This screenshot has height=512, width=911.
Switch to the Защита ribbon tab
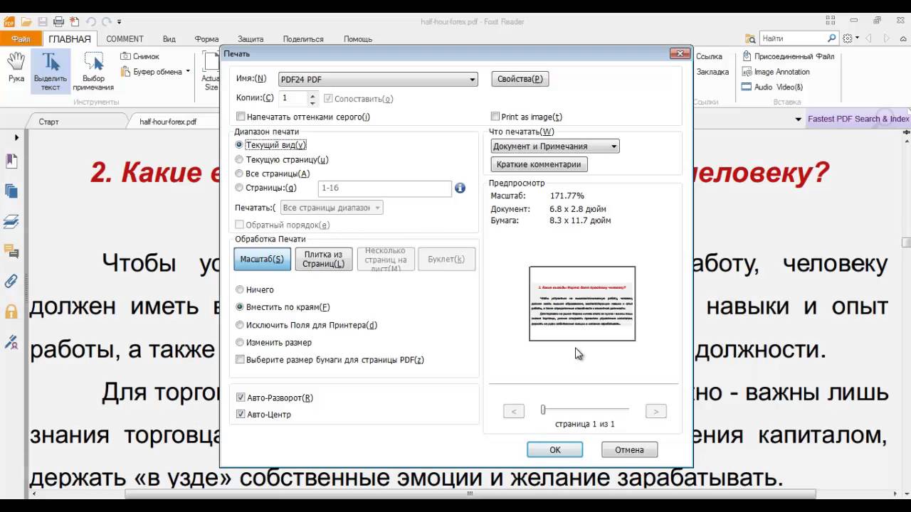251,39
